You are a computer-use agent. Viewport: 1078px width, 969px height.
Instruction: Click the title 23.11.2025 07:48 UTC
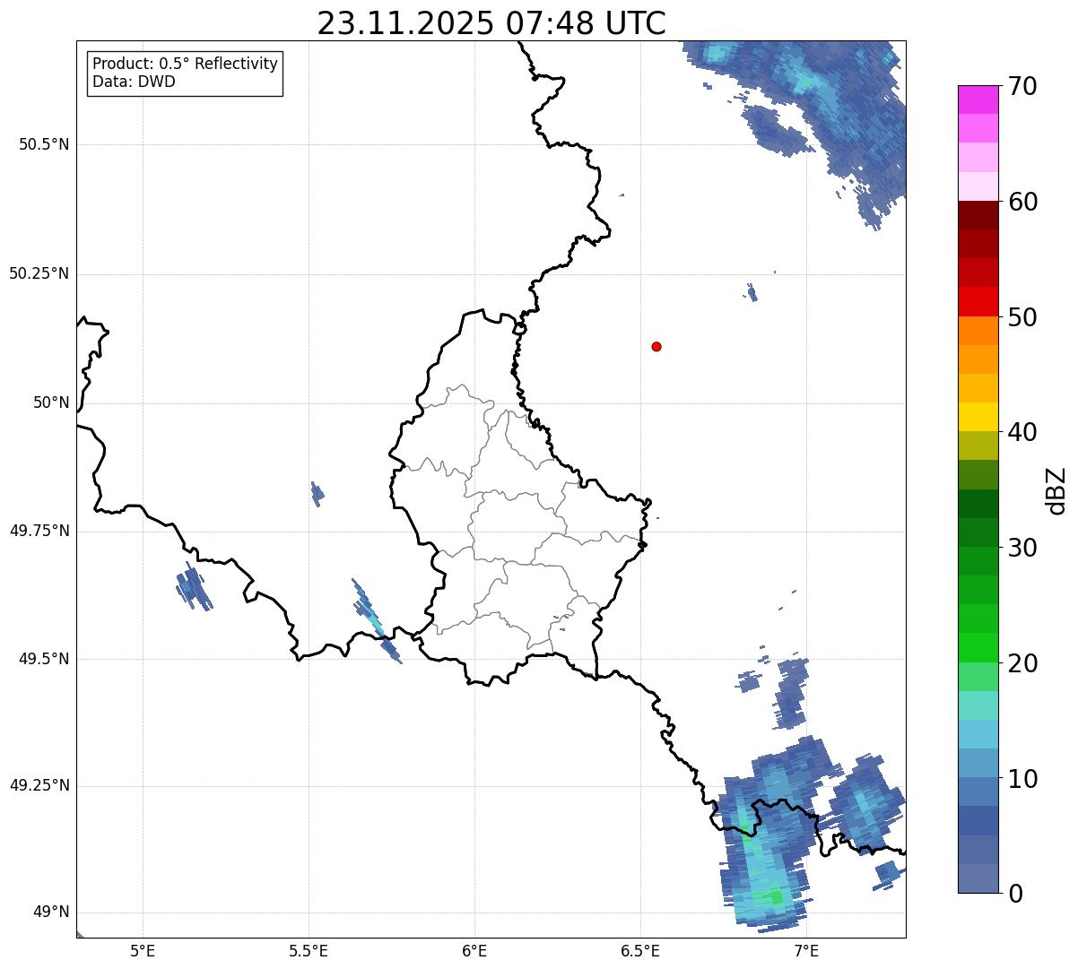point(491,23)
